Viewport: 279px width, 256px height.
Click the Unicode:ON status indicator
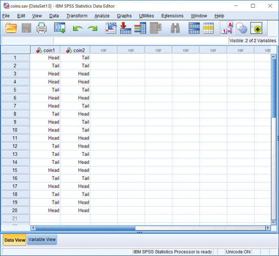point(238,252)
